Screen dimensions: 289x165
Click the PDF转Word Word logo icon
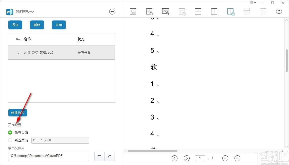[10, 12]
